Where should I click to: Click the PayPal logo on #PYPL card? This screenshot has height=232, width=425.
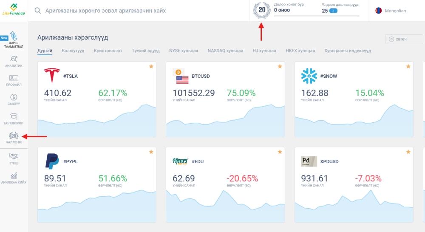click(x=52, y=161)
